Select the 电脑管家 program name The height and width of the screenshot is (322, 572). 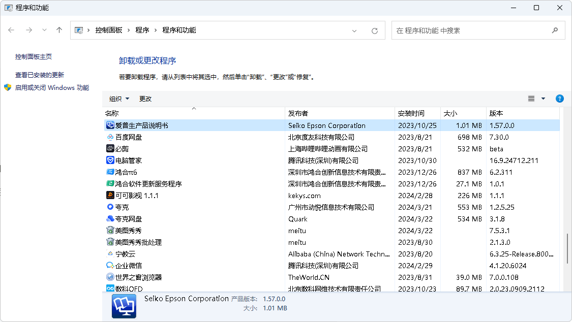point(129,160)
